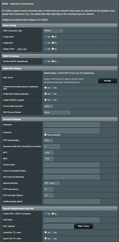The image size is (119, 242).
Task: Open the DNS Privacy Protocol dropdown
Action: click(57, 112)
